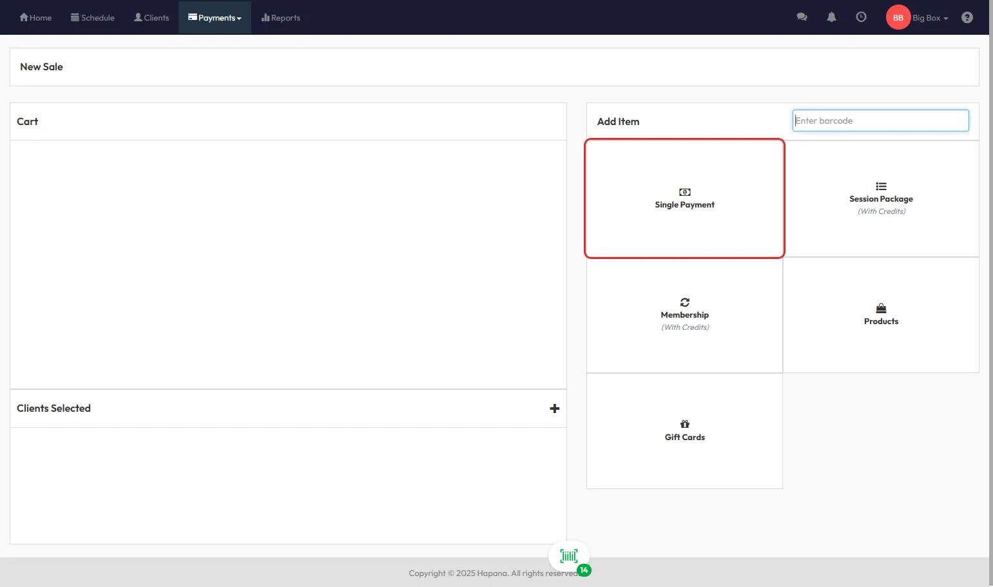Screen dimensions: 993x587
Task: Select the Products shopping bag tile
Action: [881, 315]
